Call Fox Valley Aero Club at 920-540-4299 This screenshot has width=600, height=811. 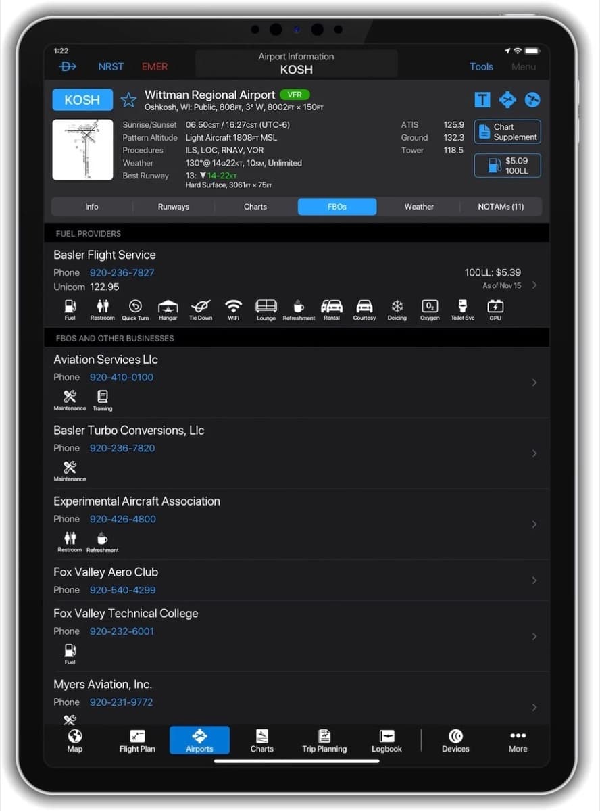[x=123, y=590]
